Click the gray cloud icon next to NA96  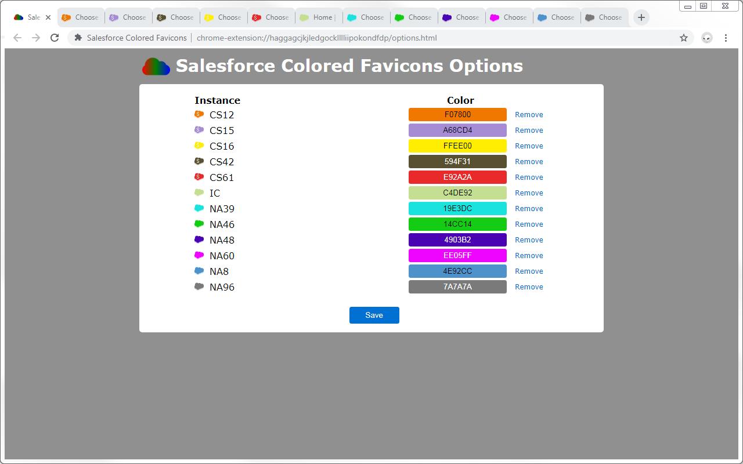pyautogui.click(x=199, y=287)
